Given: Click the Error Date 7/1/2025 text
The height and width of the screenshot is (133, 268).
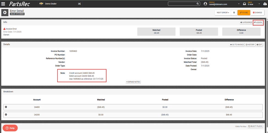Looking at the screenshot, I should tap(12, 32).
